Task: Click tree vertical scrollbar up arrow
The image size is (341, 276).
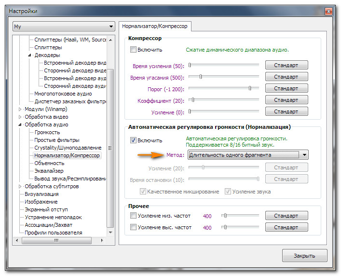Action: (110, 40)
